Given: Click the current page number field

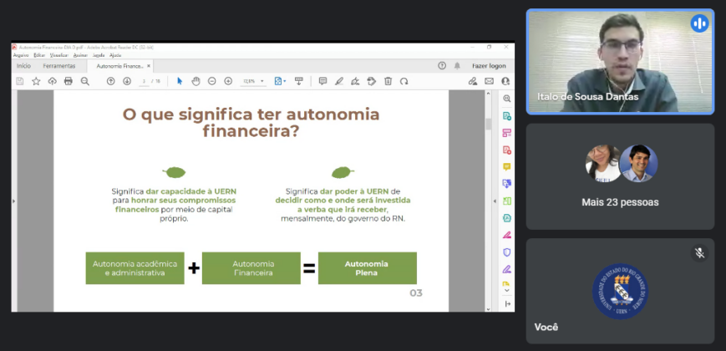Looking at the screenshot, I should pos(144,81).
